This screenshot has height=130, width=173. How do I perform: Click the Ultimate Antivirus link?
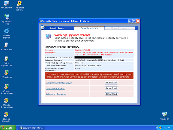(x=57, y=88)
